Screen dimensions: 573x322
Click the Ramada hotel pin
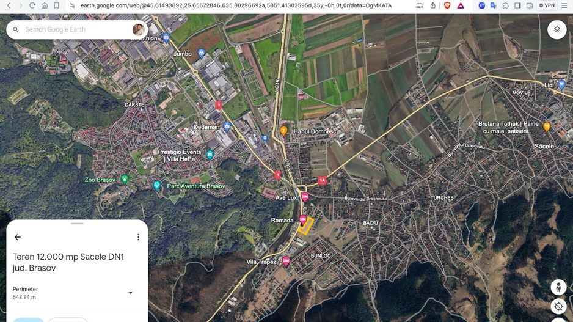[302, 220]
